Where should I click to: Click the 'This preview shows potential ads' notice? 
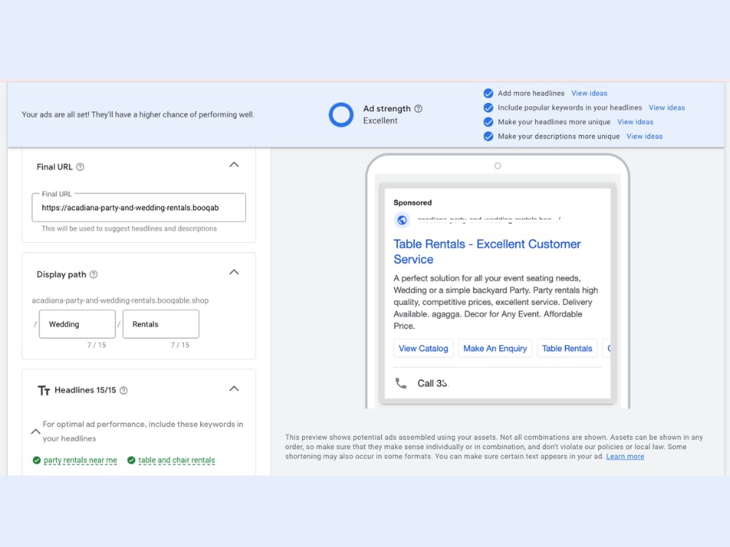pos(494,446)
